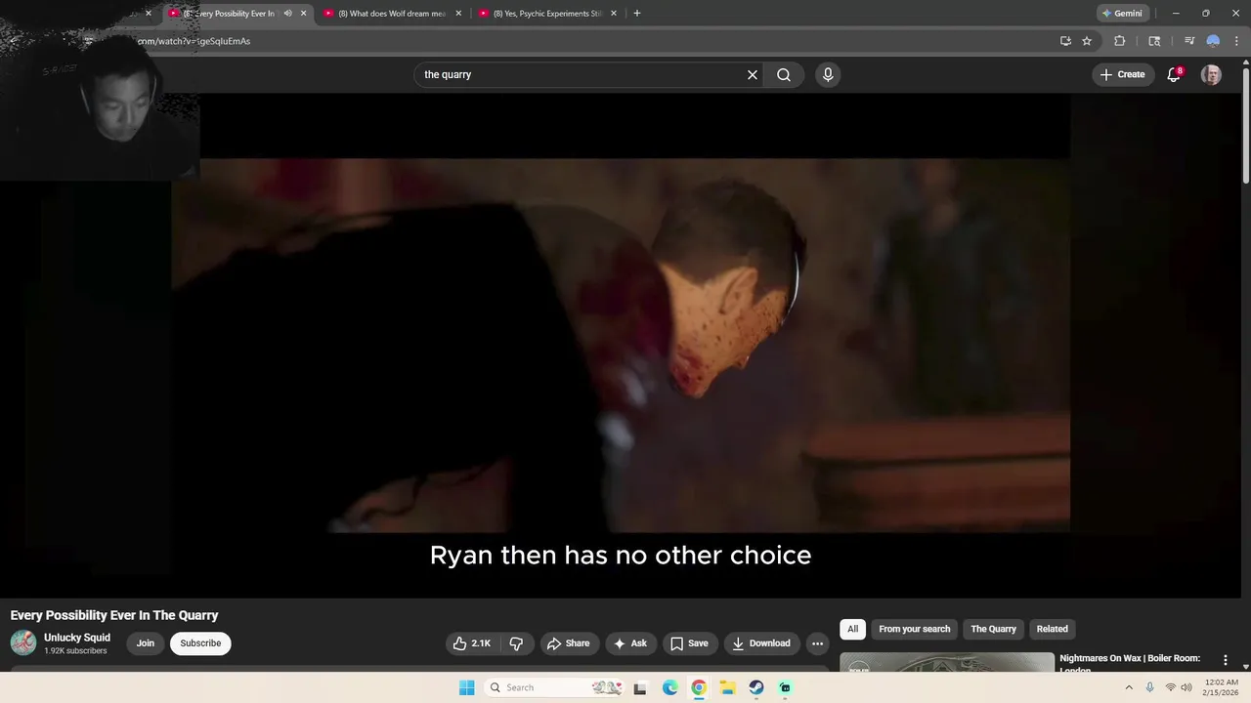The height and width of the screenshot is (703, 1251).
Task: Switch to the What does Wolf dream tab
Action: point(391,14)
